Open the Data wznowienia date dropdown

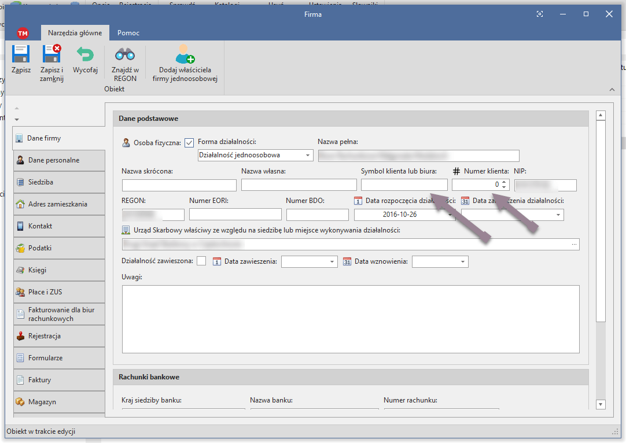(x=463, y=262)
